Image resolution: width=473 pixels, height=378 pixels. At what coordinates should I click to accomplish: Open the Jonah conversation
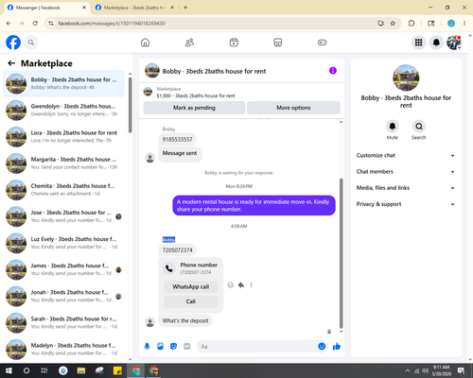pyautogui.click(x=63, y=296)
